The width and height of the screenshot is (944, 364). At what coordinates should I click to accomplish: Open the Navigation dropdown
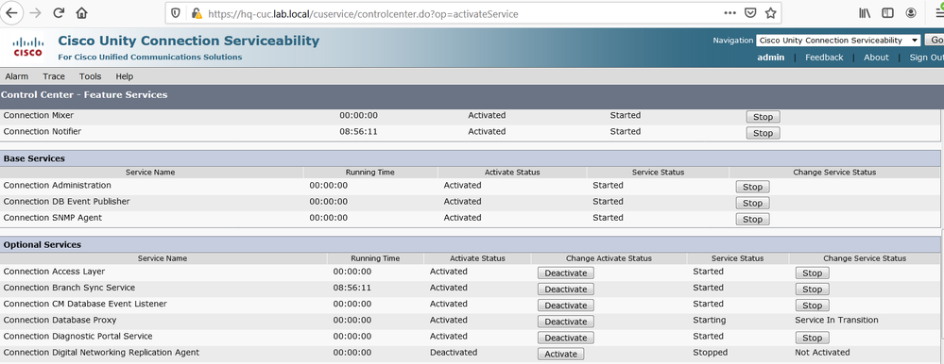[838, 41]
